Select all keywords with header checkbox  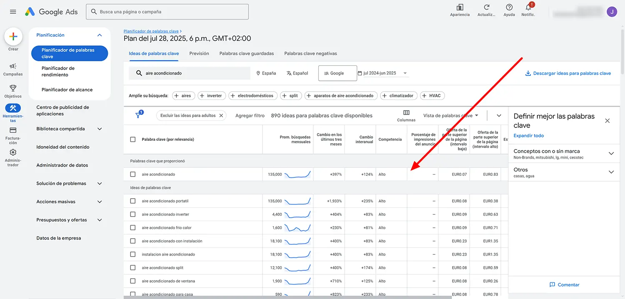point(133,140)
